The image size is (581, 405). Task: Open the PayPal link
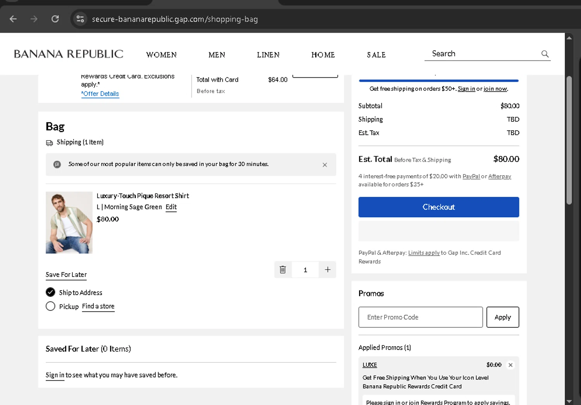point(471,176)
